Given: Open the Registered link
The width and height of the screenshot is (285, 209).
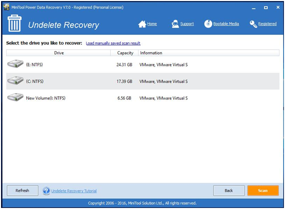Looking at the screenshot, I should 267,24.
